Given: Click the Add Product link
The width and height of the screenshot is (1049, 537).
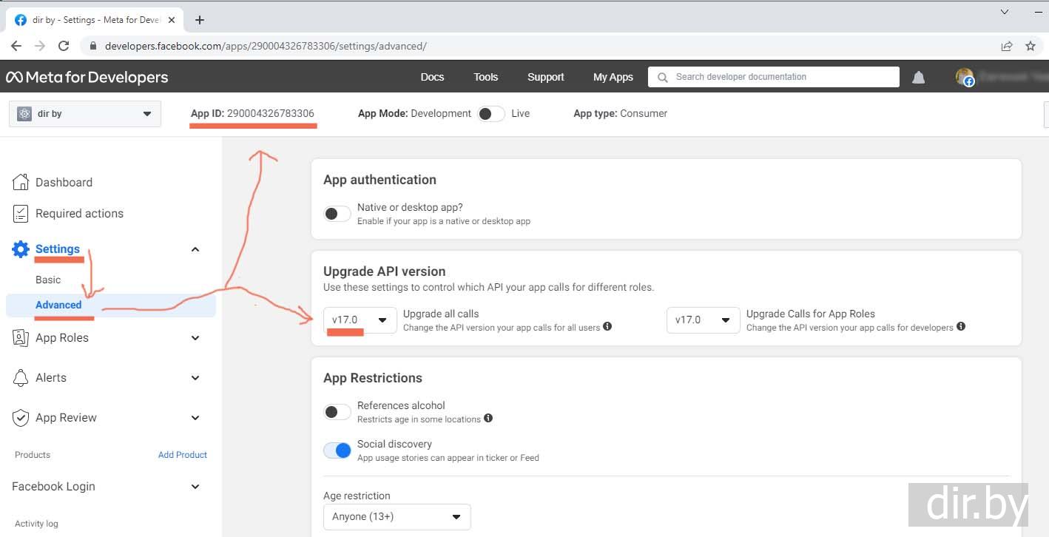Looking at the screenshot, I should coord(182,455).
